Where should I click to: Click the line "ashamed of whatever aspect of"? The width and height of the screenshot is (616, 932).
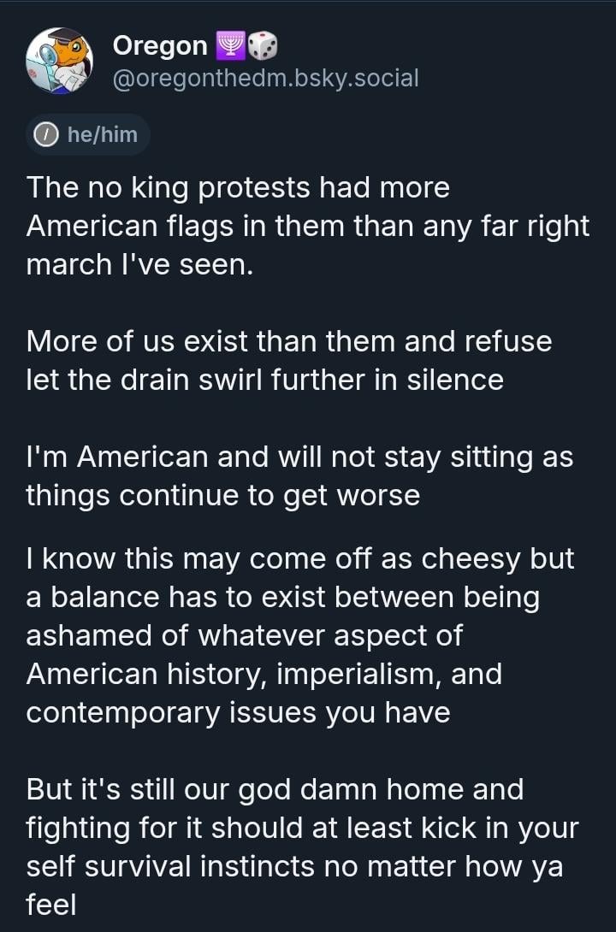click(244, 635)
